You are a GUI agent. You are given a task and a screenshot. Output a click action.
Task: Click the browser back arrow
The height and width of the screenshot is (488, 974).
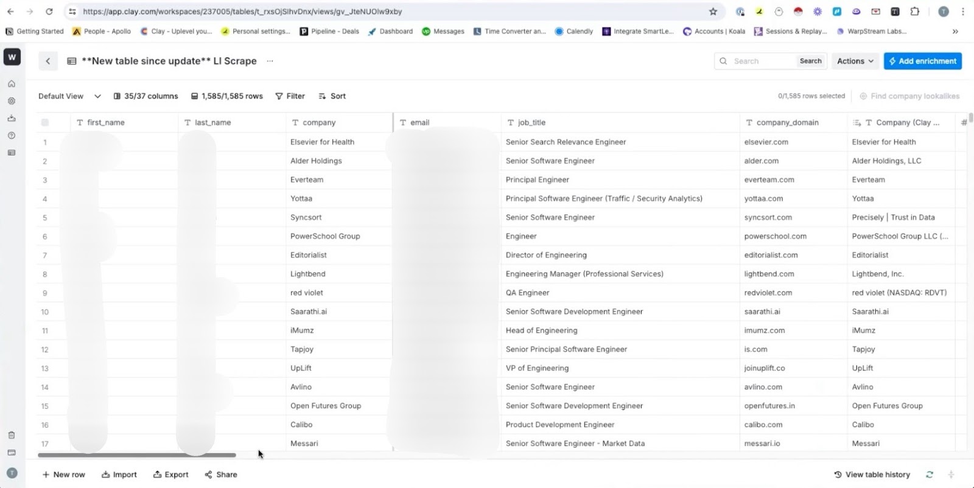point(10,12)
